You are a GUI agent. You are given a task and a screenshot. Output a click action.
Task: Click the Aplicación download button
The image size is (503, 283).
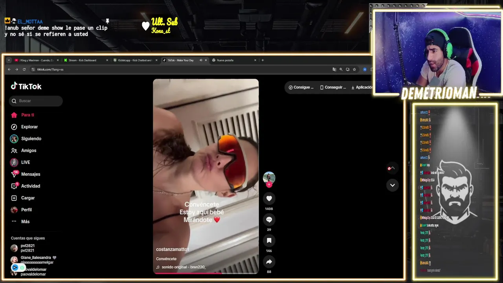(x=362, y=87)
